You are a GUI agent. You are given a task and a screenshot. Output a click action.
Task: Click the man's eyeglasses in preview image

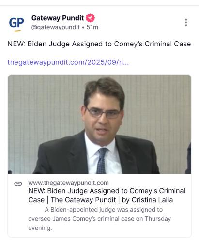pos(104,113)
